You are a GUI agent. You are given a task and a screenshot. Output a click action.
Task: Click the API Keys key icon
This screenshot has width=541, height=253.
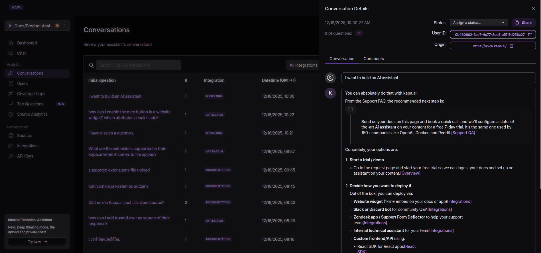point(11,156)
